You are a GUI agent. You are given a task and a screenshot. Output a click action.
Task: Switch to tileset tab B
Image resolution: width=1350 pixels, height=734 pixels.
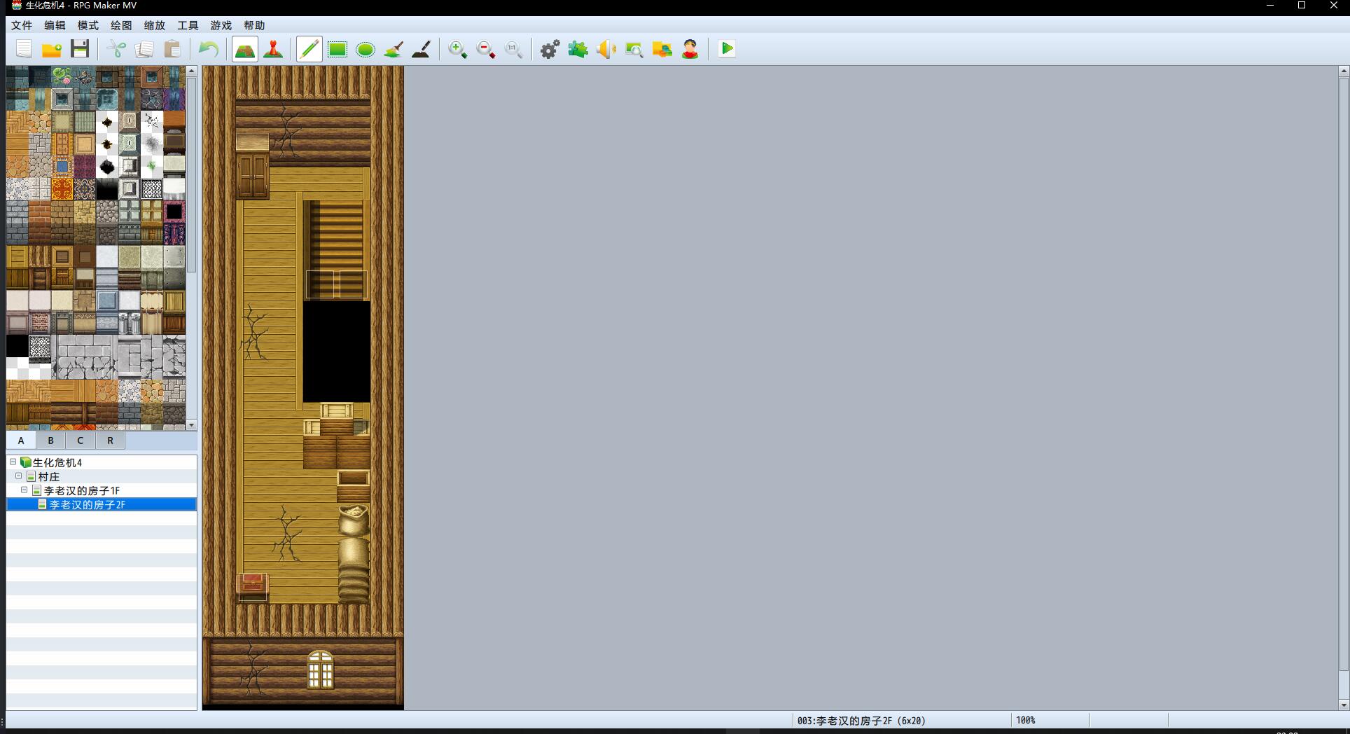(50, 441)
